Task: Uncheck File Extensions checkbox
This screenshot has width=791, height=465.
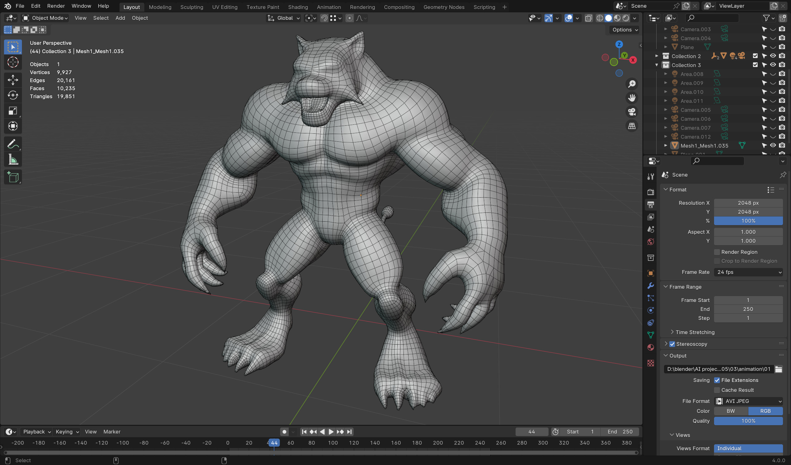Action: 717,380
